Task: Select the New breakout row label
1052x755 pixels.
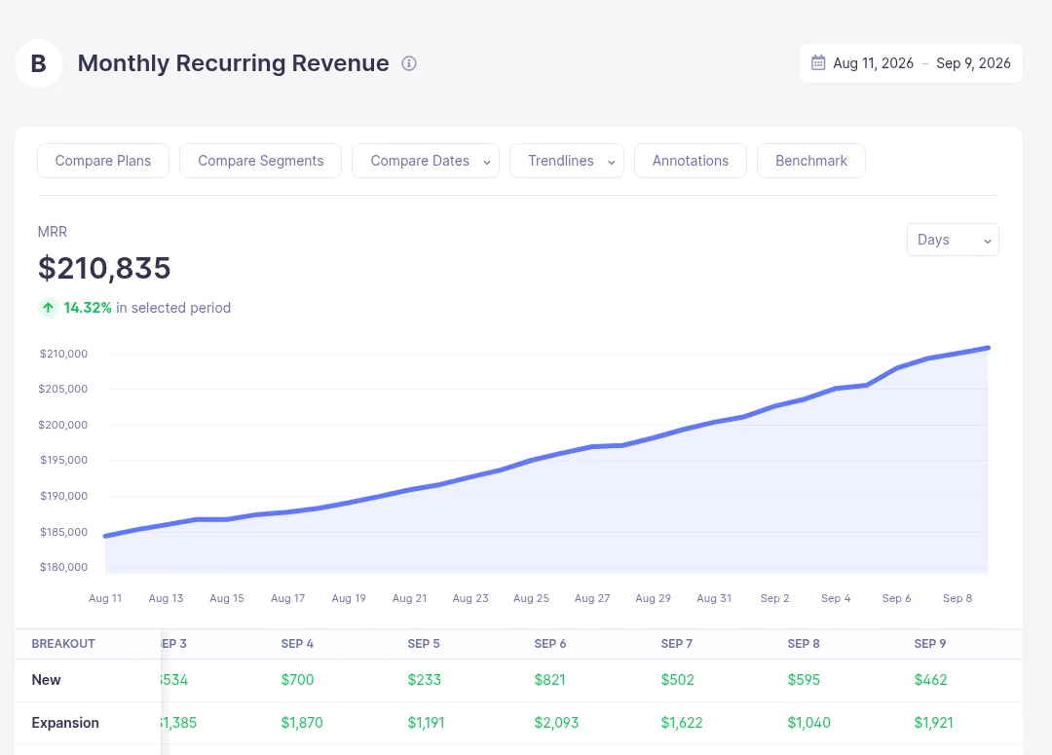Action: 47,680
